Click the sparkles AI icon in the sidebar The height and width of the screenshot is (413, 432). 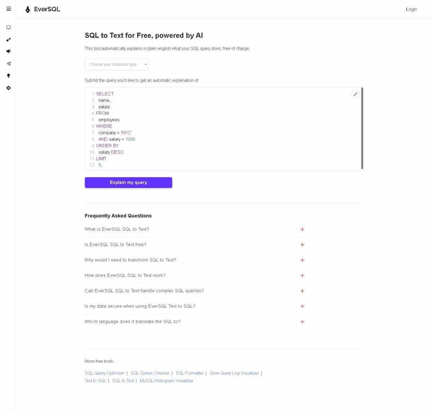click(9, 64)
